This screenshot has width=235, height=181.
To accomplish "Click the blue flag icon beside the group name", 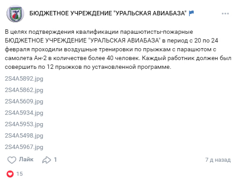I will (x=192, y=13).
